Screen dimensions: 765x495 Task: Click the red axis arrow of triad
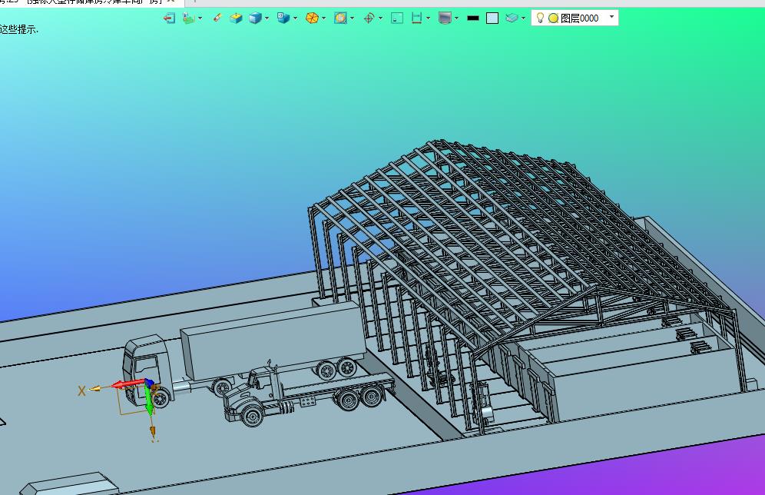tap(129, 384)
